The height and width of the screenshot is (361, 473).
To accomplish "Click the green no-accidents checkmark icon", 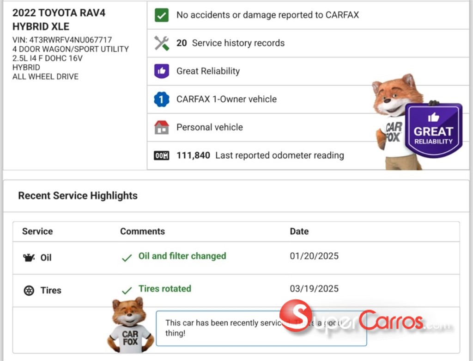I will pos(161,15).
